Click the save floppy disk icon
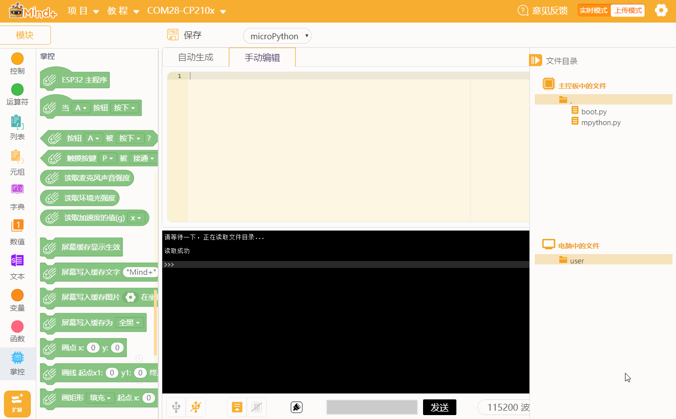 pos(173,35)
